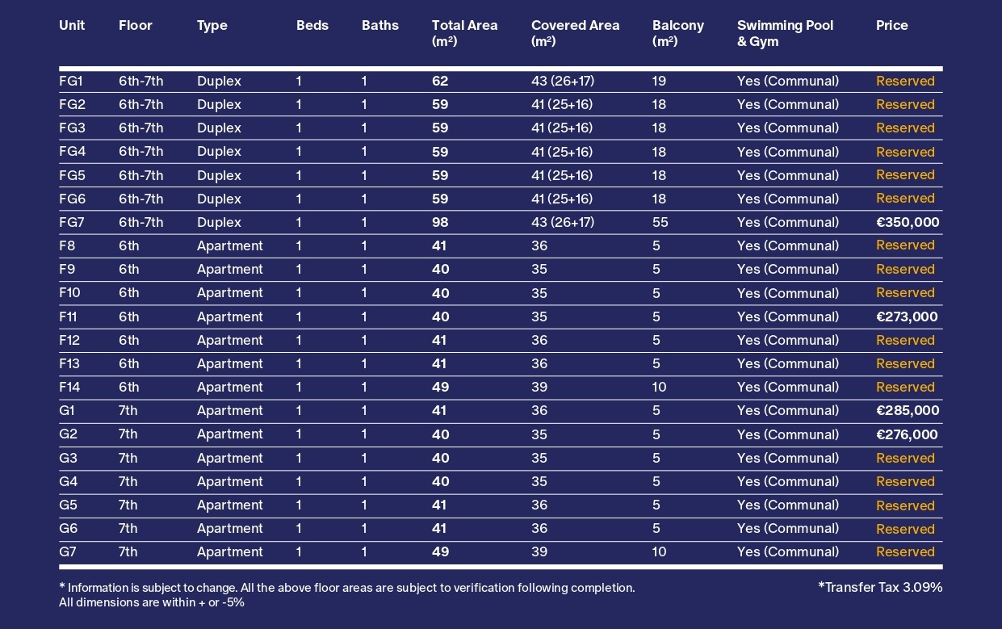This screenshot has width=1002, height=629.
Task: Click the Duplex type in FG3 row
Action: (x=219, y=128)
